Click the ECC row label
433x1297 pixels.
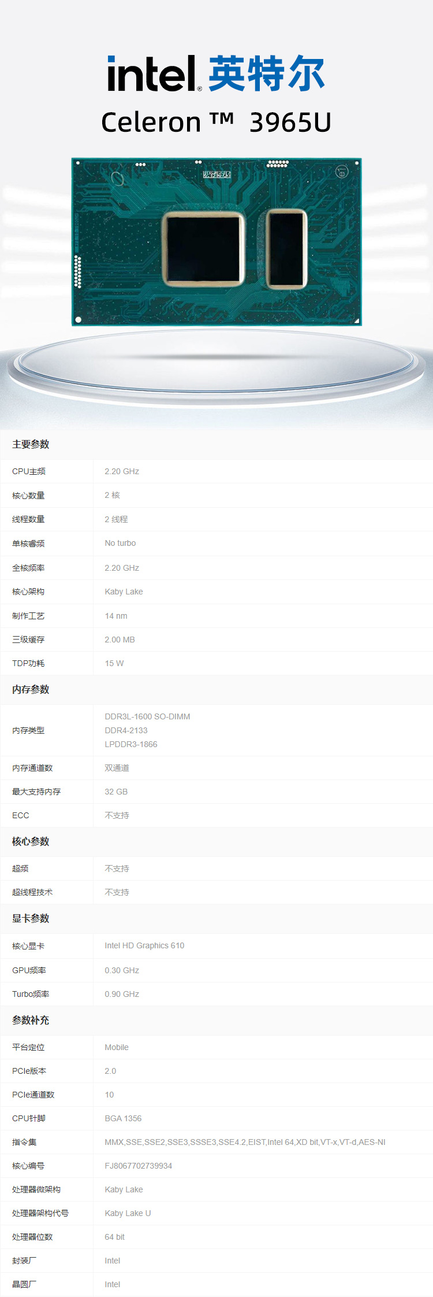point(21,815)
